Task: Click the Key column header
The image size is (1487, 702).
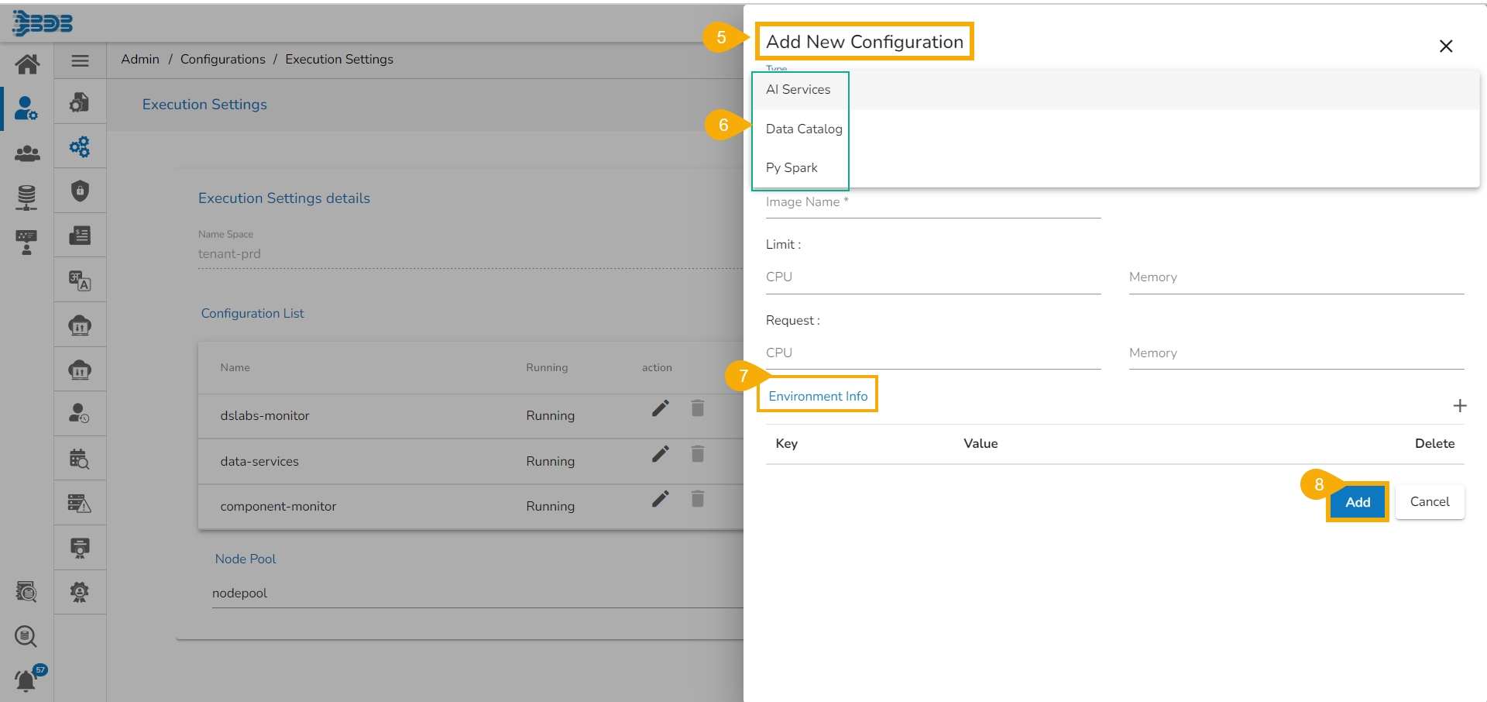Action: tap(786, 444)
